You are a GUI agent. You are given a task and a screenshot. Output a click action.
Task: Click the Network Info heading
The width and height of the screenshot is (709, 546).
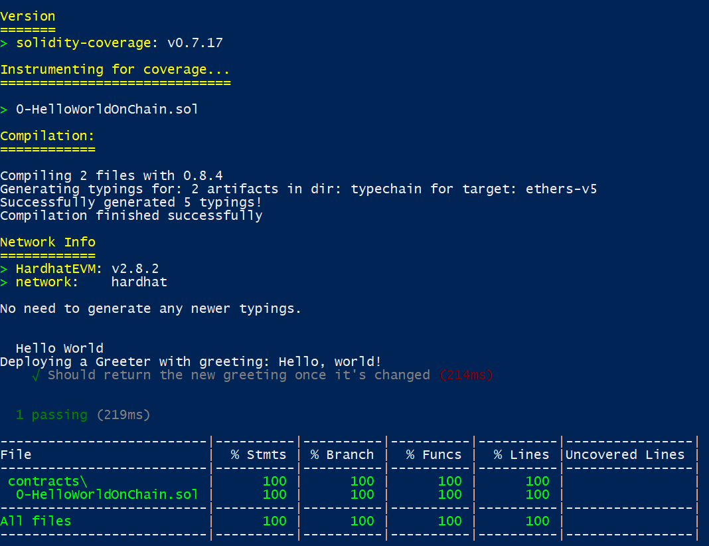[x=48, y=242]
